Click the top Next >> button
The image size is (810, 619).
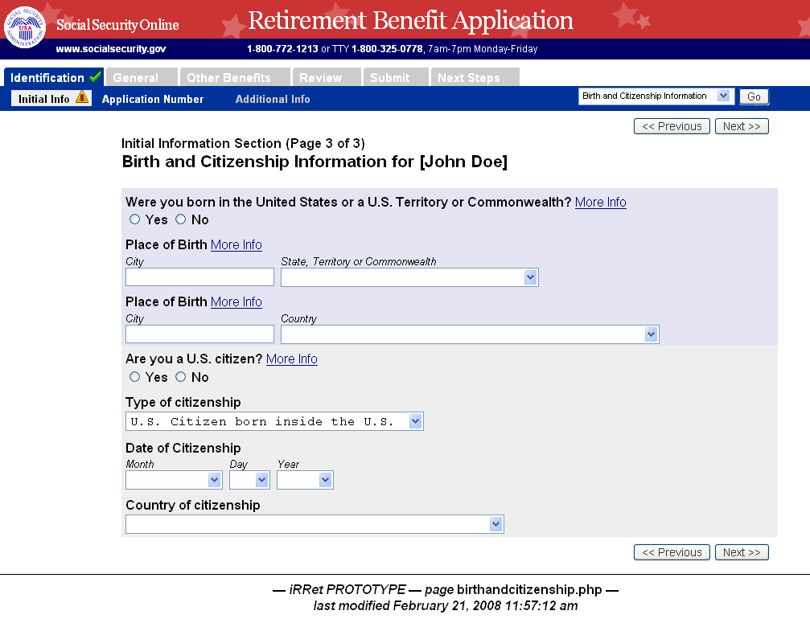click(x=741, y=126)
